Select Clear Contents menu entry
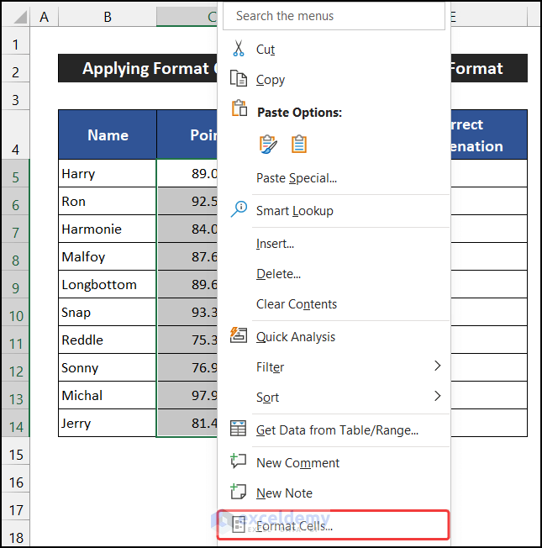The height and width of the screenshot is (548, 542). [x=297, y=304]
